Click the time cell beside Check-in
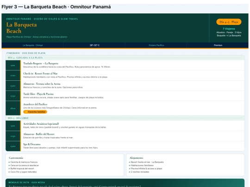Viewport: 250px width, 187px height. pyautogui.click(x=13, y=76)
